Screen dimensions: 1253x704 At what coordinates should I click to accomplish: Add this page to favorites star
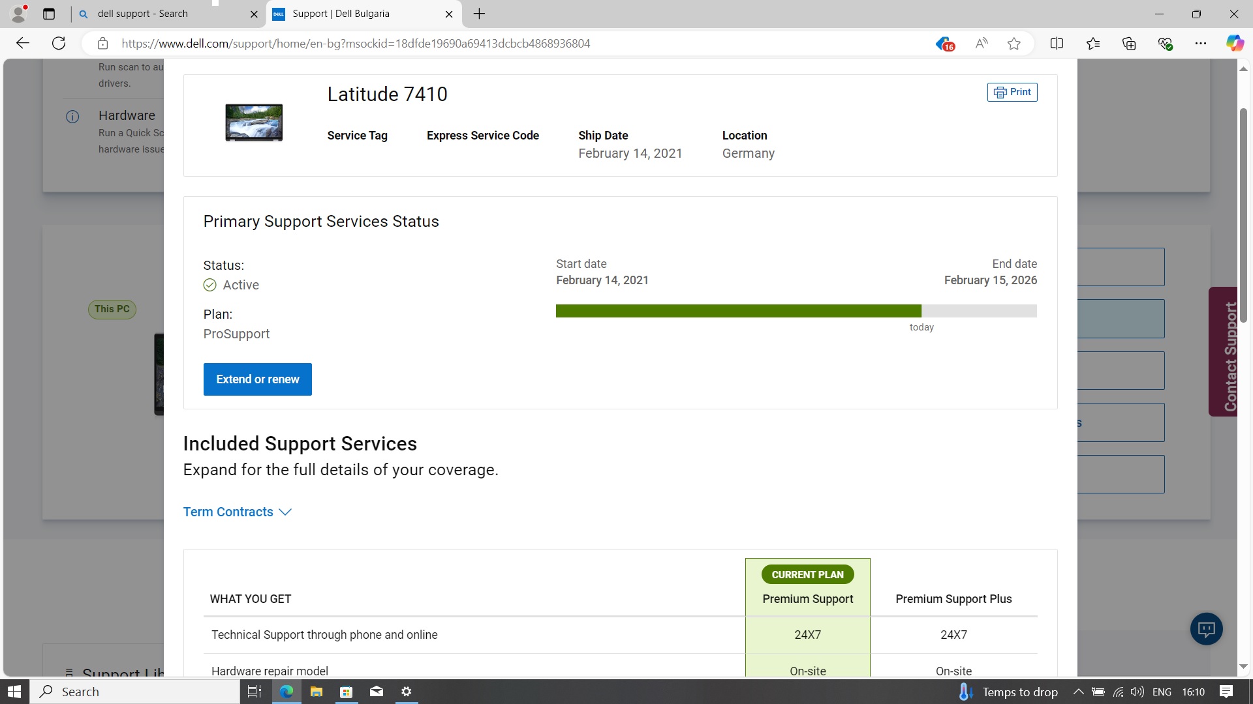(1013, 44)
